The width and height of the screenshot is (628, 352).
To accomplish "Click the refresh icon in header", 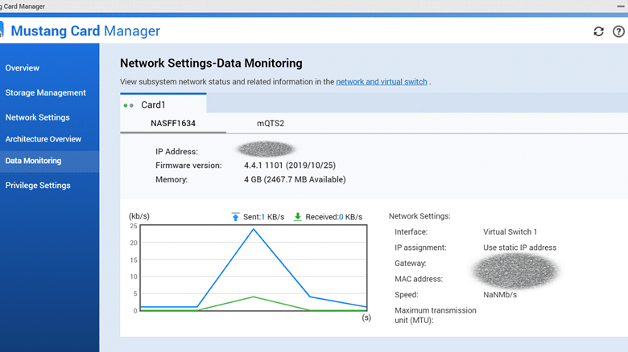I will [x=598, y=31].
